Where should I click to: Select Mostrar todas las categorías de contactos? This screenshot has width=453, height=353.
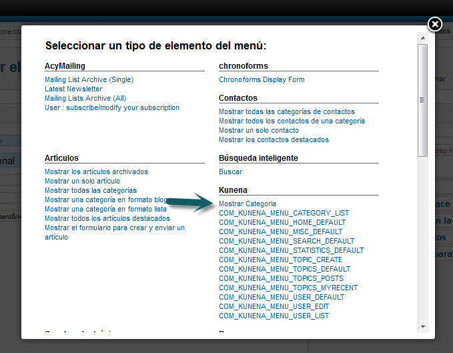pyautogui.click(x=287, y=111)
